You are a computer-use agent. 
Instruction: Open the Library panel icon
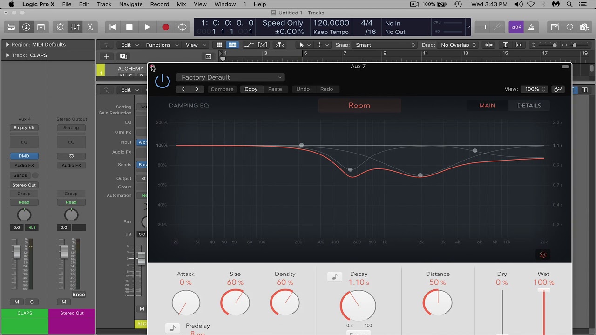click(11, 27)
